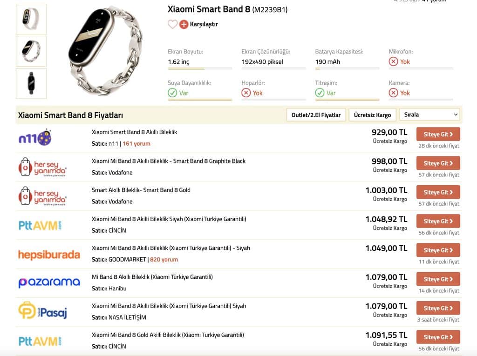Screen dimensions: 477x356
Task: Click the 1.091,55 TL price
Action: (x=386, y=335)
